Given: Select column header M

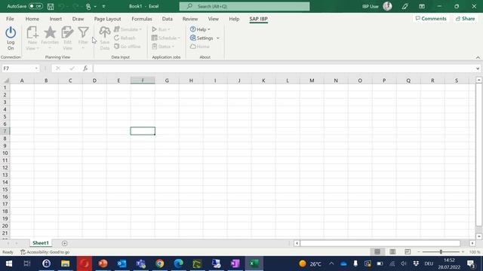Looking at the screenshot, I should point(312,81).
